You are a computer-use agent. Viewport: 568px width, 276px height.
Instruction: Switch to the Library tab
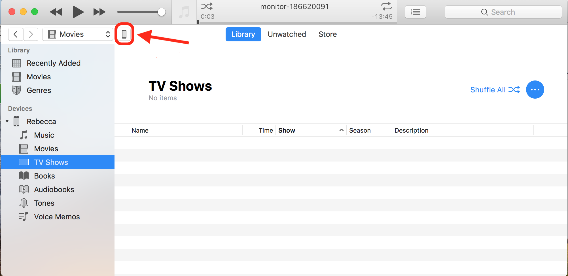pyautogui.click(x=243, y=34)
